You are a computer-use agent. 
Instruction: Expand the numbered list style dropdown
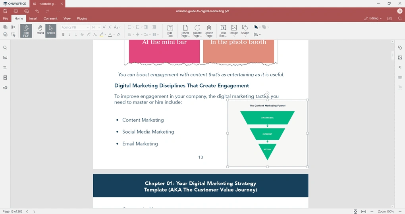(x=141, y=27)
